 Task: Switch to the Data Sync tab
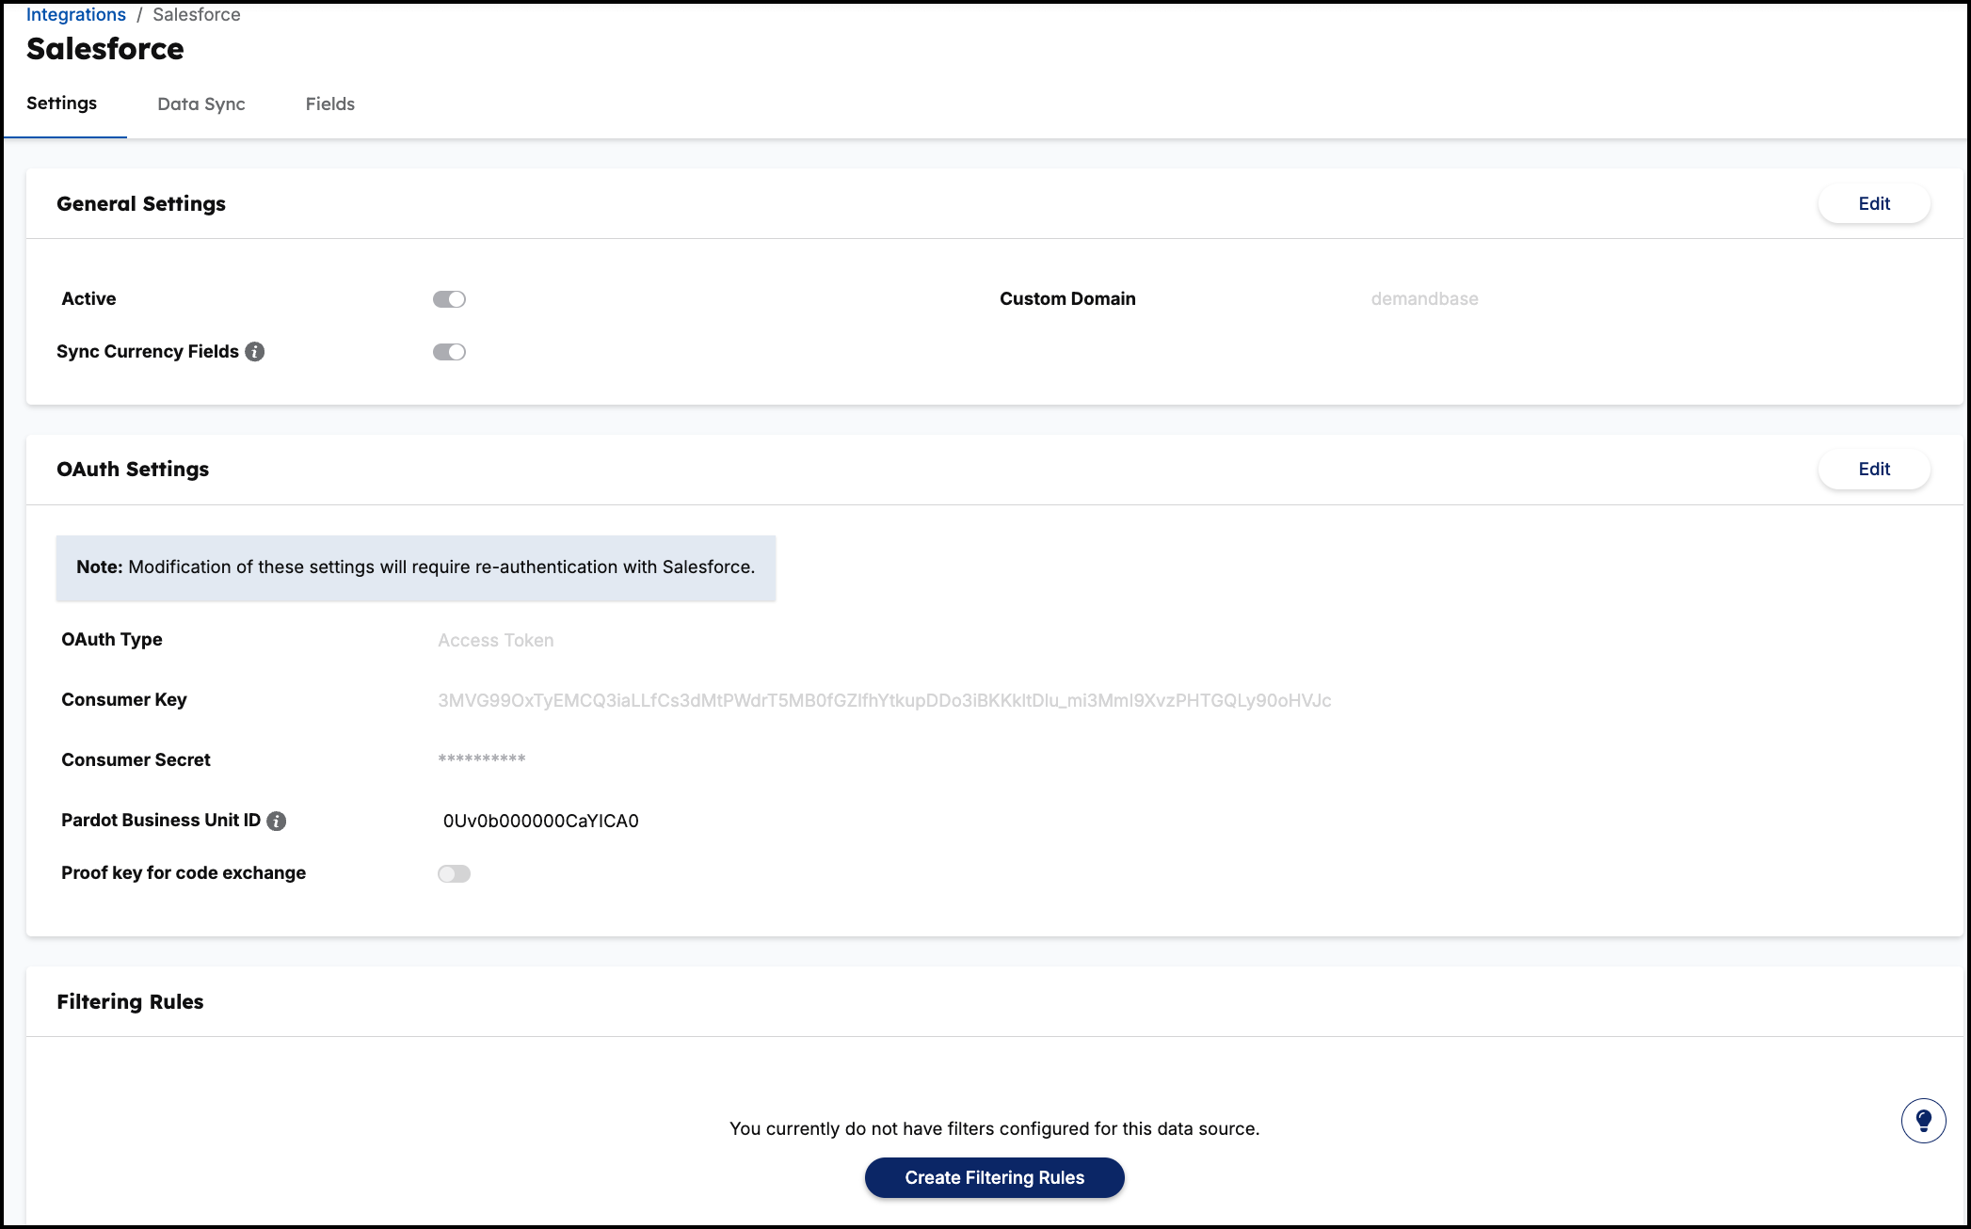click(201, 104)
